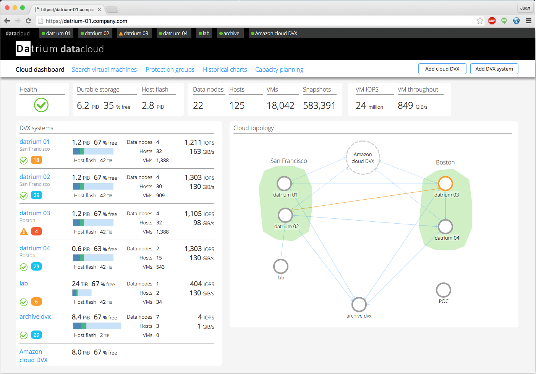Open the Chrome hamburger menu
The width and height of the screenshot is (536, 374).
(x=529, y=21)
